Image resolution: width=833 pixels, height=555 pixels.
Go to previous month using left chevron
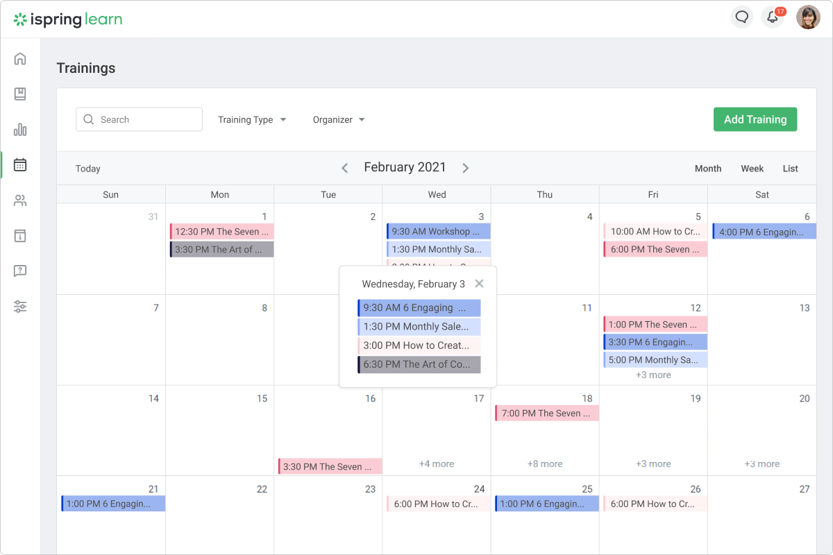tap(345, 168)
